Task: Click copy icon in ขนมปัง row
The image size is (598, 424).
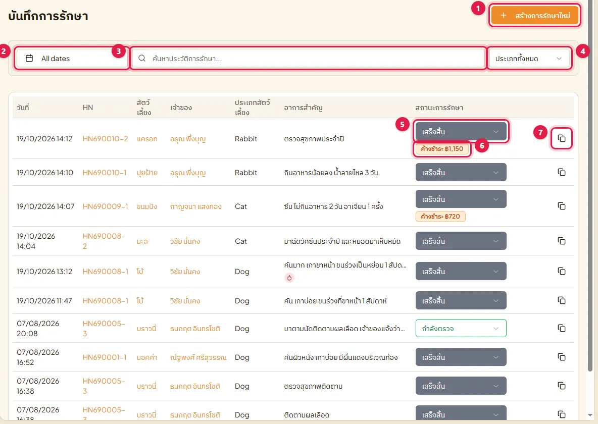Action: pos(562,206)
